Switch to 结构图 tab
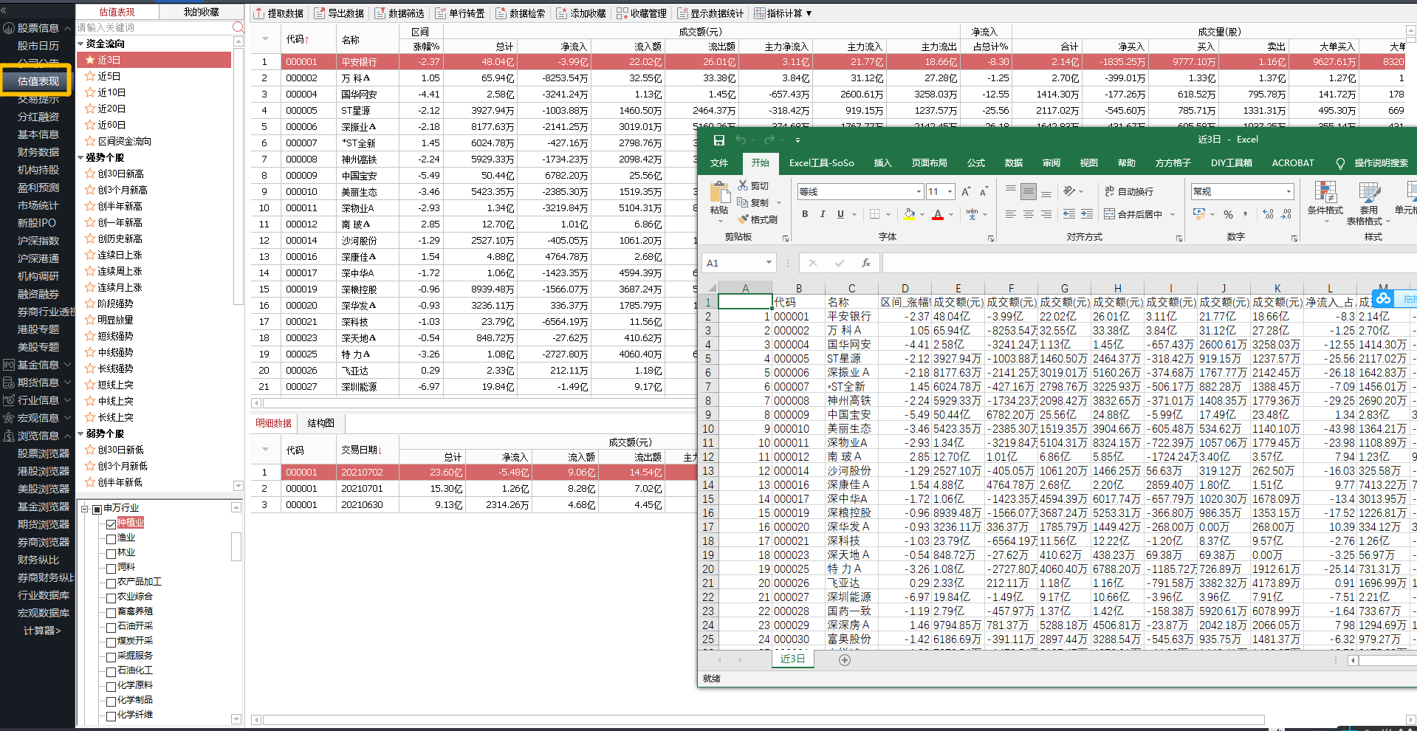This screenshot has height=731, width=1417. 320,423
